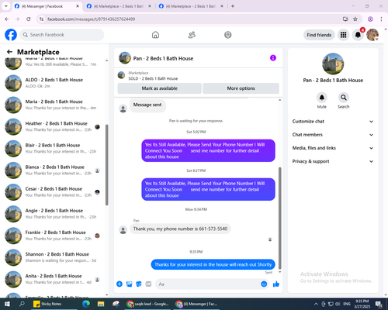
Task: Open the notifications bell
Action: pos(358,35)
